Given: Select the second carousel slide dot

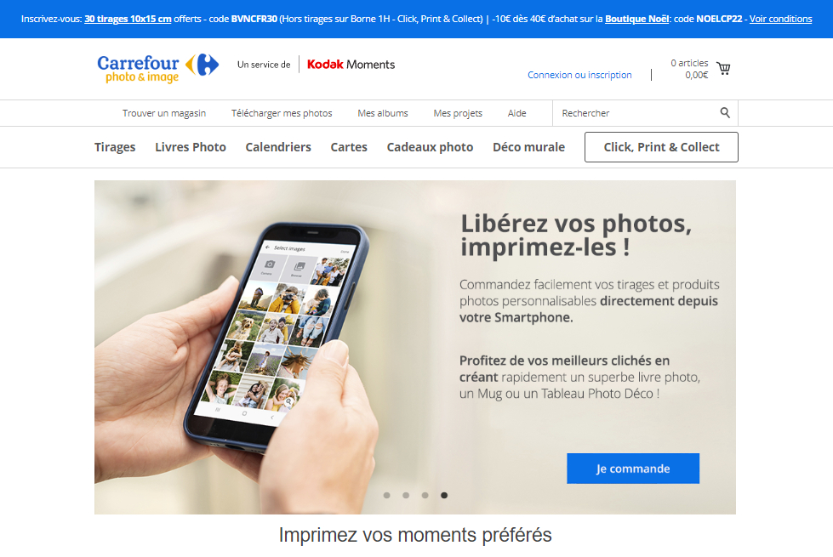Looking at the screenshot, I should tap(406, 496).
